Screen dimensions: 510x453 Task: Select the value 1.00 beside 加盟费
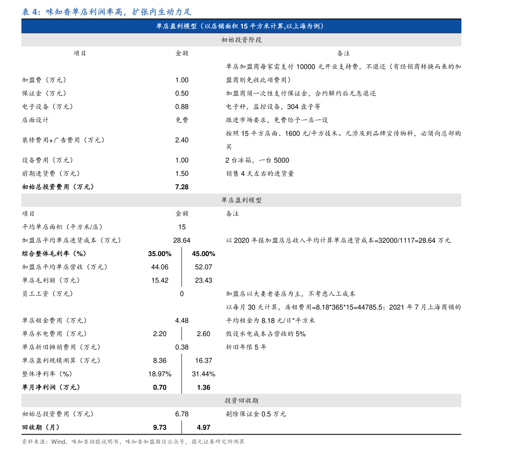tap(182, 80)
